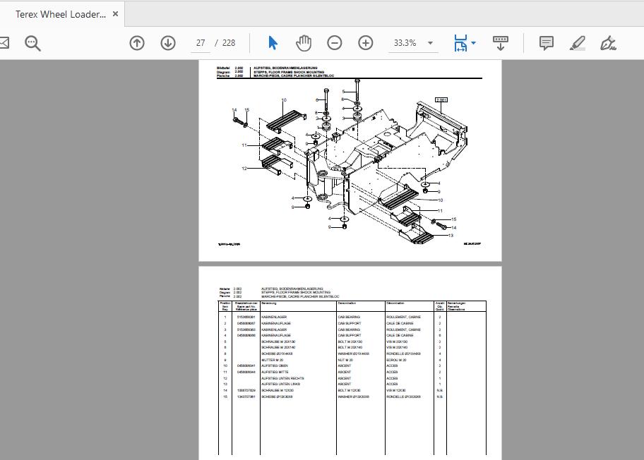Click Zoom out to shrink the page
This screenshot has height=460, width=644.
click(x=335, y=42)
